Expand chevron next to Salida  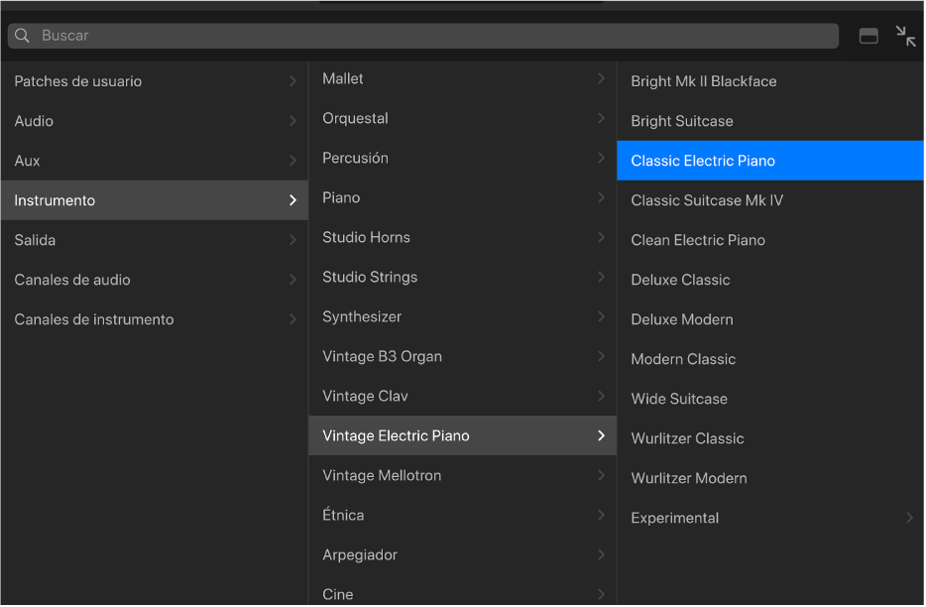pyautogui.click(x=292, y=240)
